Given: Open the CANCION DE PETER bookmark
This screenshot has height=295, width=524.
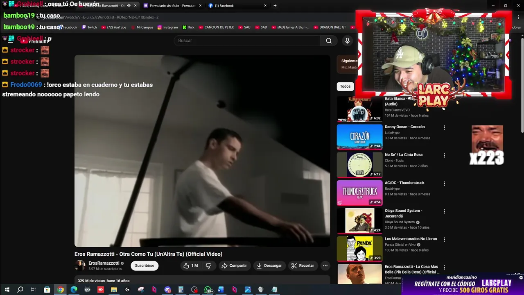Looking at the screenshot, I should [216, 27].
